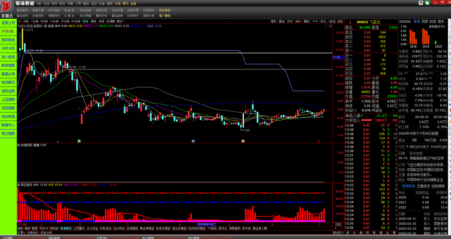Open 操盘必读 in the sidebar

[8, 74]
